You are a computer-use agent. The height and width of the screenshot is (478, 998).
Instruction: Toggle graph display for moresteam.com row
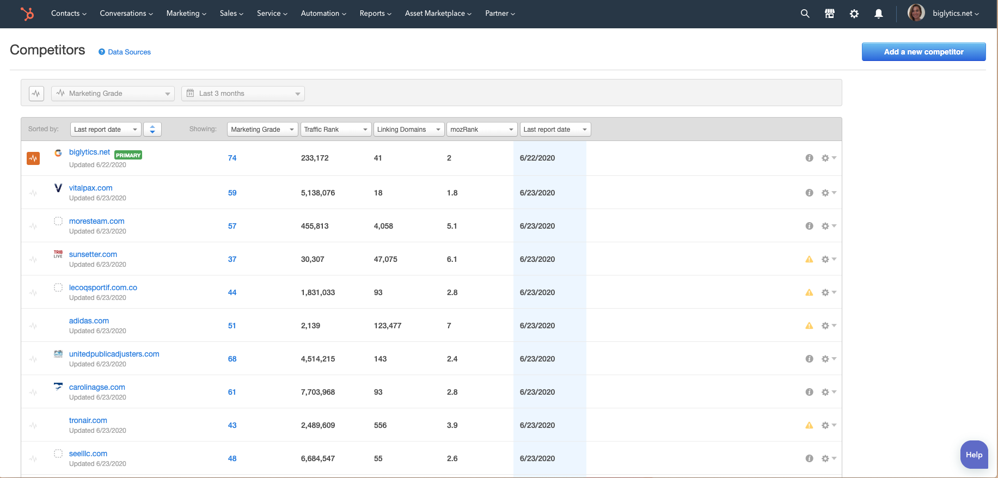point(33,226)
